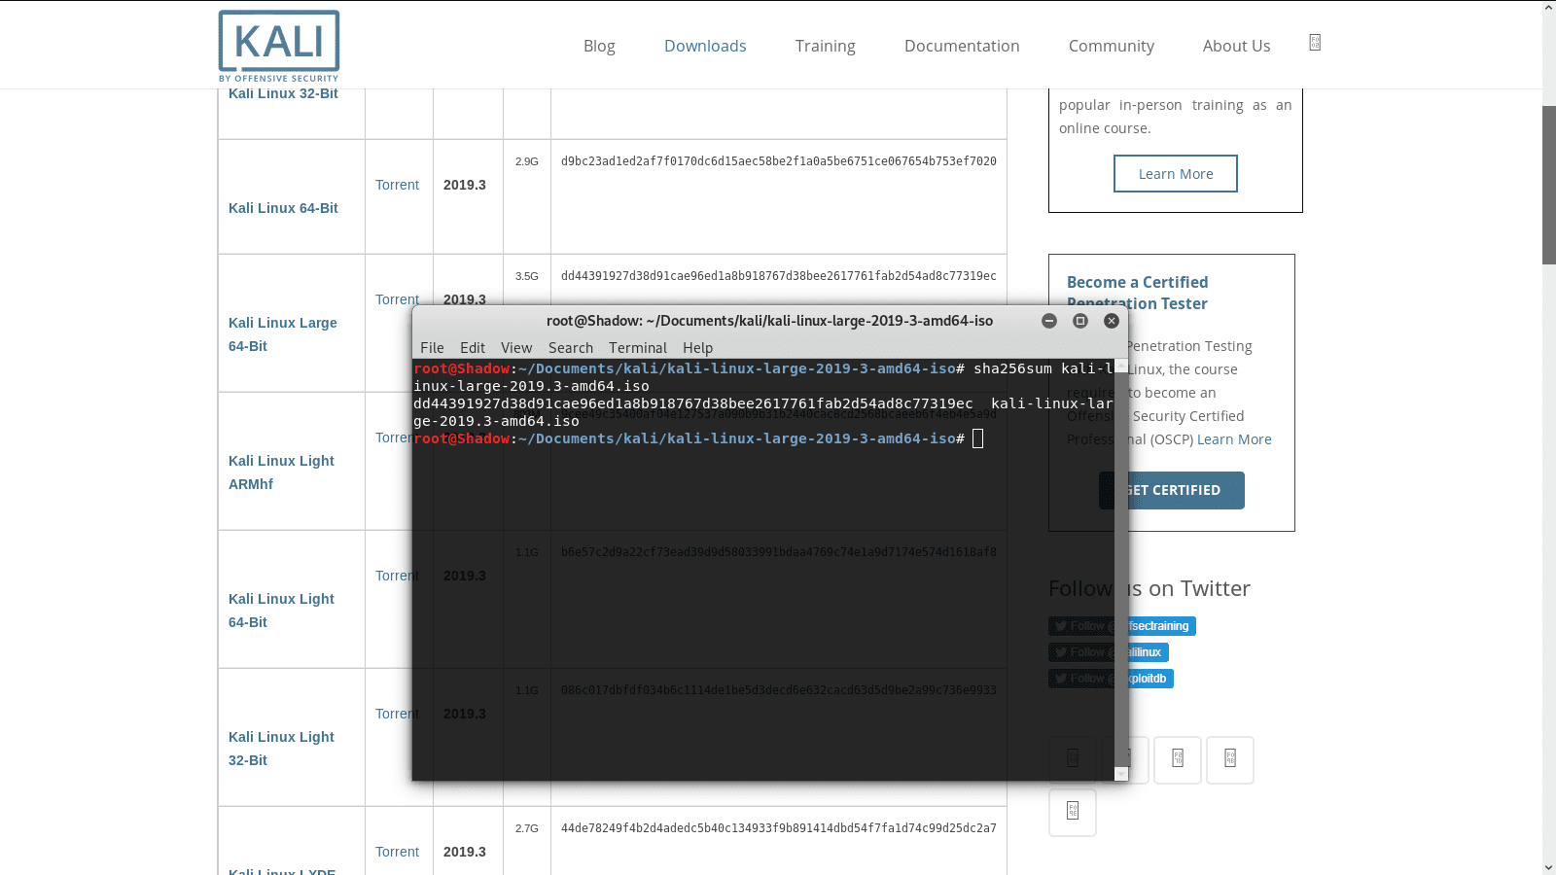Click Torrent in the 2.7G row
1556x875 pixels.
click(x=397, y=852)
